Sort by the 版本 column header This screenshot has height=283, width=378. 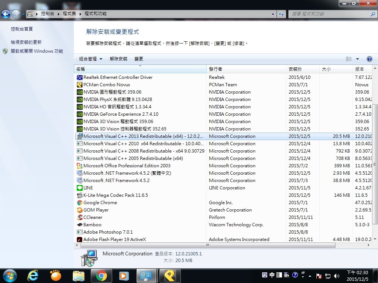[x=362, y=69]
